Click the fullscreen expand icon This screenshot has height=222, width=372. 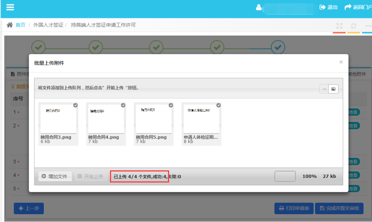point(339,26)
